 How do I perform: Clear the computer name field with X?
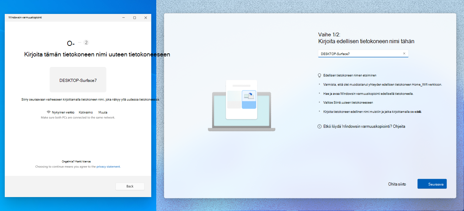pyautogui.click(x=404, y=53)
